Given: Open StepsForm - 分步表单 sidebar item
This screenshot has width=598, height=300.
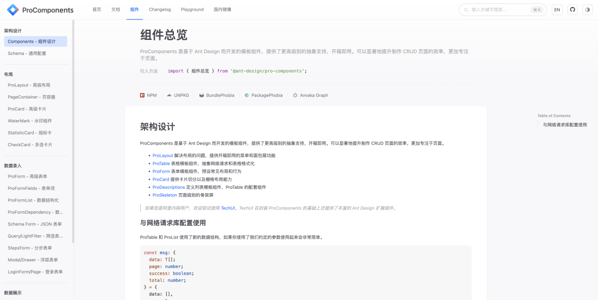Looking at the screenshot, I should click(35, 248).
